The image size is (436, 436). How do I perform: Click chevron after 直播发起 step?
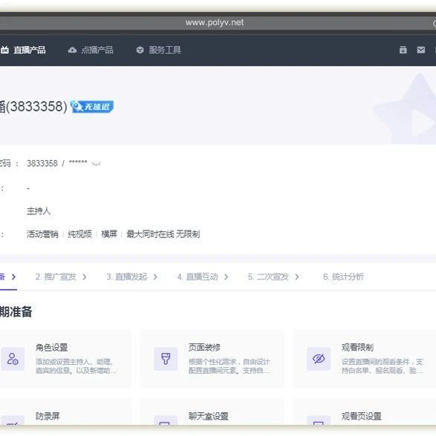click(155, 277)
